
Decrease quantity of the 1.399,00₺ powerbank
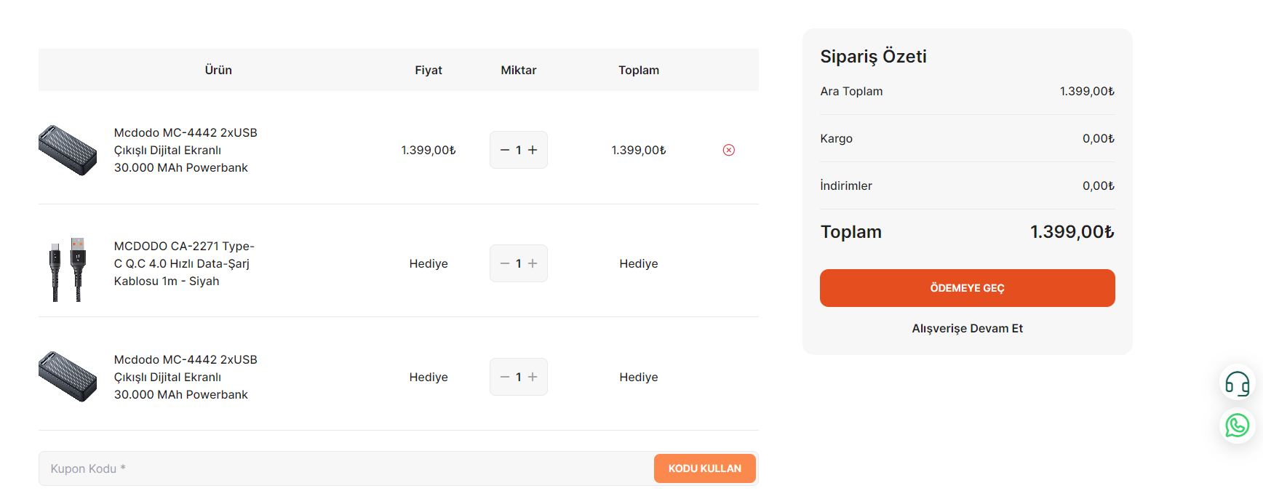505,150
